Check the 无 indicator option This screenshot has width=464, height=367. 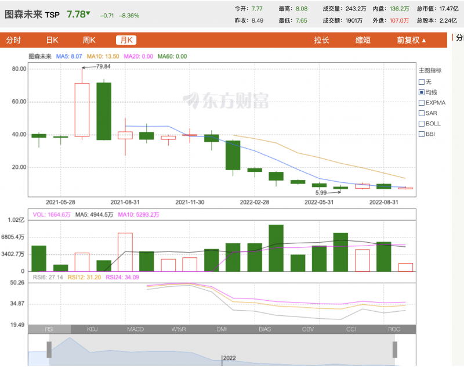[422, 82]
